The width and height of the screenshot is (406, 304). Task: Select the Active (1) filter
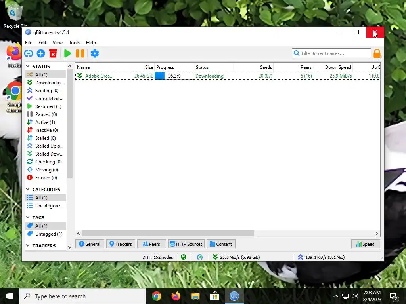coord(46,122)
